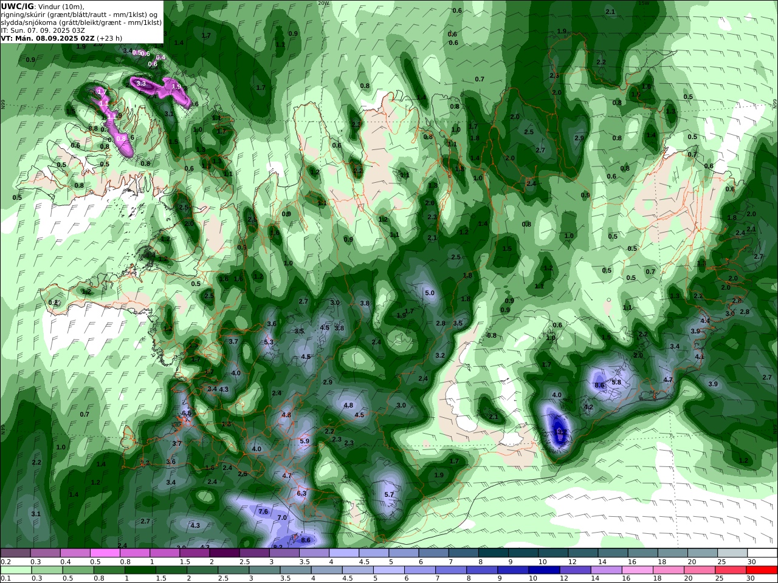The width and height of the screenshot is (778, 583).
Task: Select lower-row crimson swatch between 25 and 30
Action: point(731,570)
